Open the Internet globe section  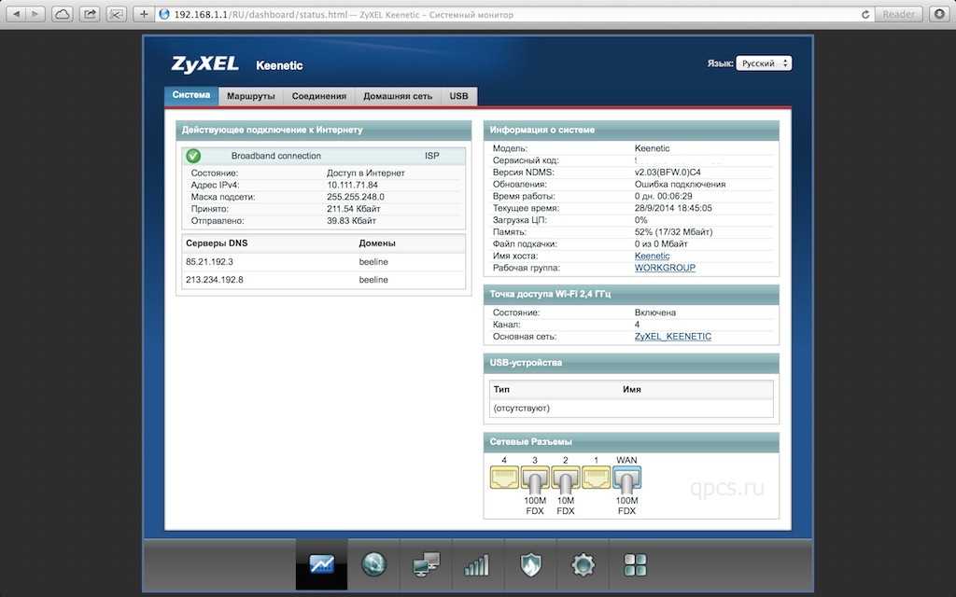(373, 564)
